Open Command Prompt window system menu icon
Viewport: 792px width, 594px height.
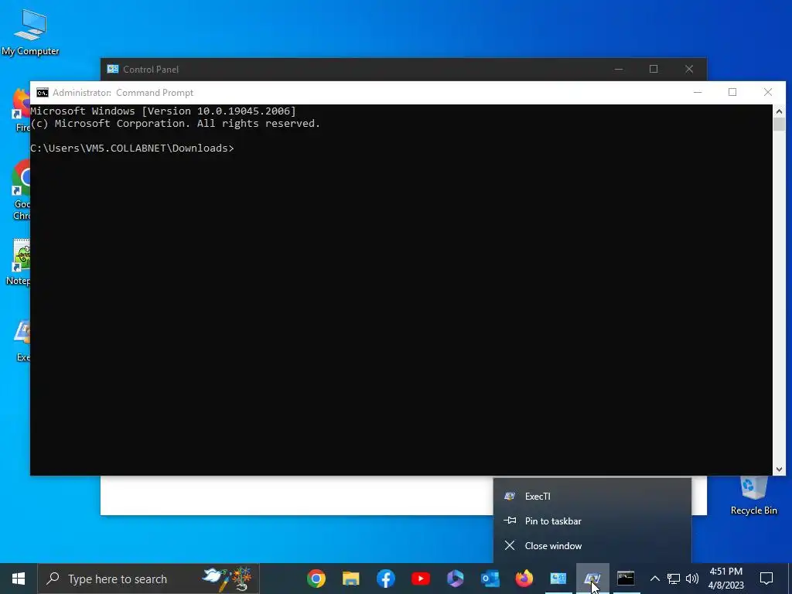click(x=43, y=93)
